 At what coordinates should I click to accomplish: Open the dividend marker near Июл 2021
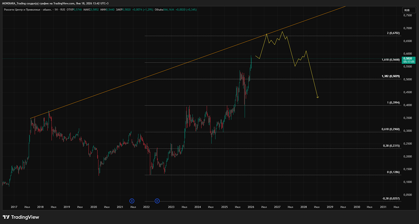(132, 201)
